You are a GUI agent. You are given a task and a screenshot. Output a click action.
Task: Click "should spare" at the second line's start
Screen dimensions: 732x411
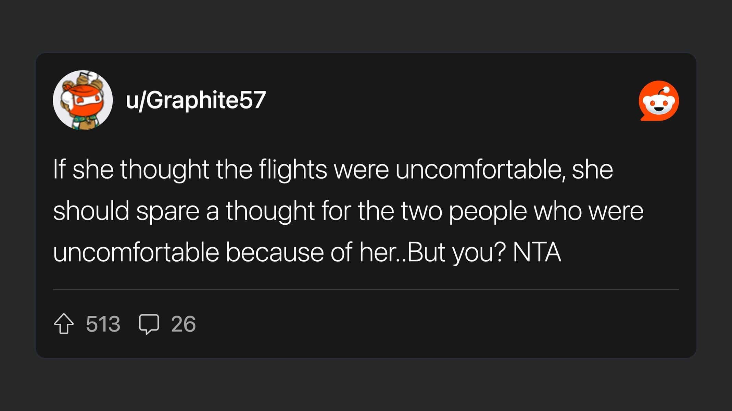[126, 211]
